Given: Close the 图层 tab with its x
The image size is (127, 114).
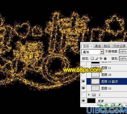Looking at the screenshot, I should click(91, 46).
